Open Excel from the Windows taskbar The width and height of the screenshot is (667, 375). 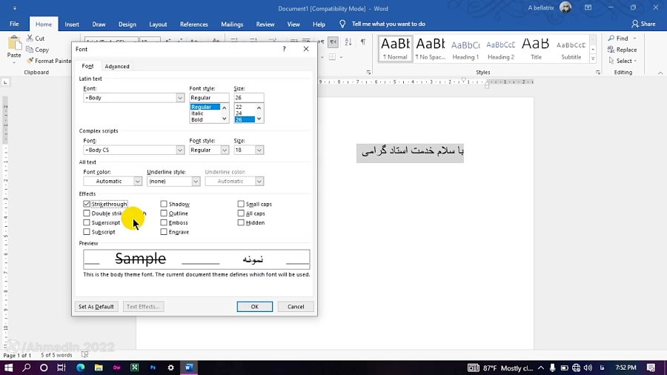tap(135, 368)
